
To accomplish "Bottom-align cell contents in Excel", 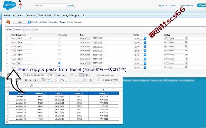I will coord(81,75).
